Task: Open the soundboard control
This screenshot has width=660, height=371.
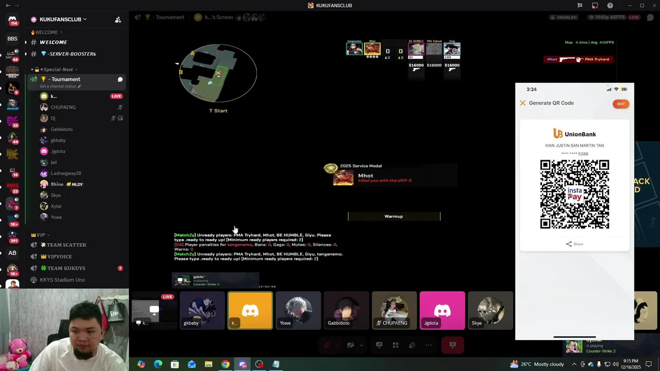Action: coord(412,345)
